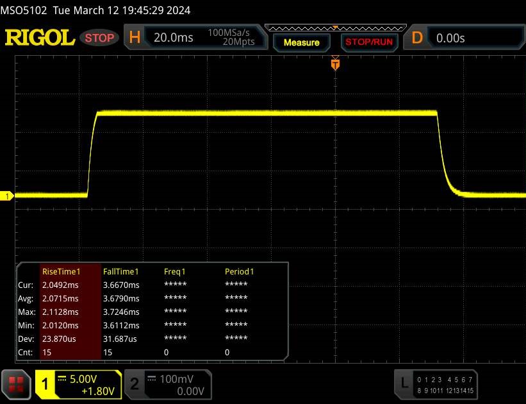Select the RiseTime1 measurement column header
This screenshot has height=404, width=526.
tap(61, 272)
